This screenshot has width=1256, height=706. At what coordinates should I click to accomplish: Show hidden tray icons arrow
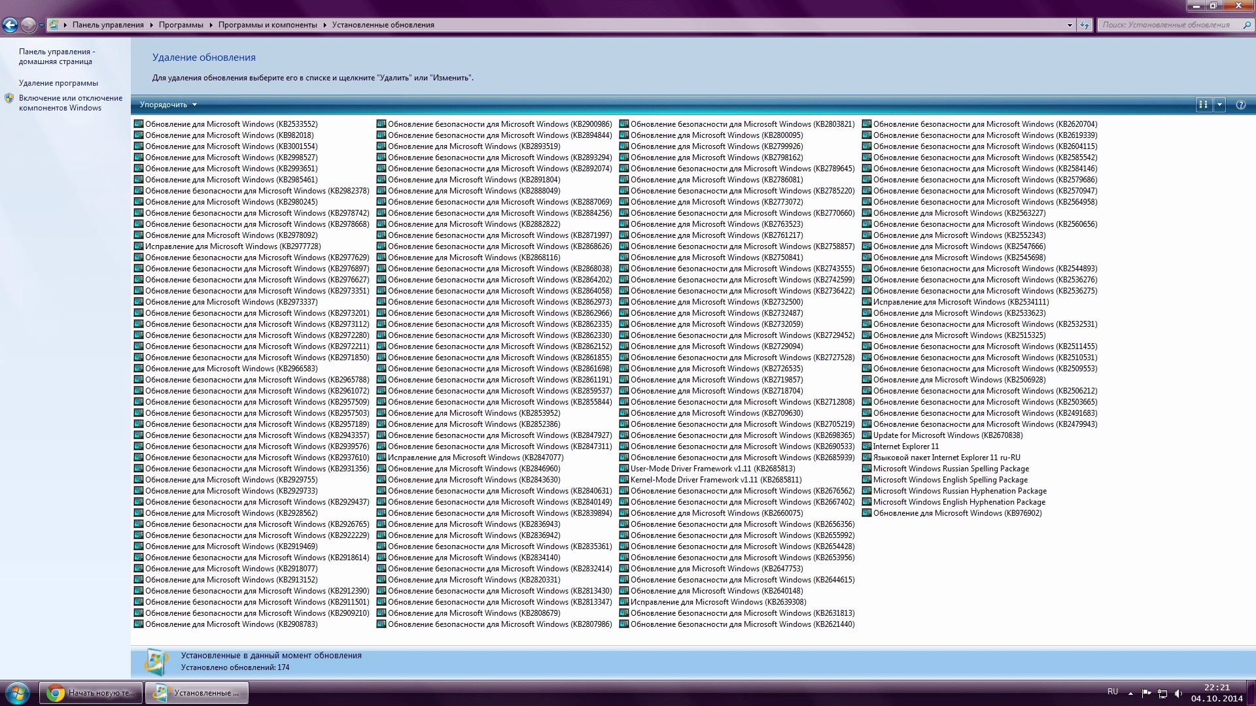[1130, 693]
